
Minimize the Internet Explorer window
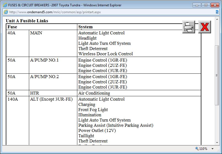tap(197, 5)
